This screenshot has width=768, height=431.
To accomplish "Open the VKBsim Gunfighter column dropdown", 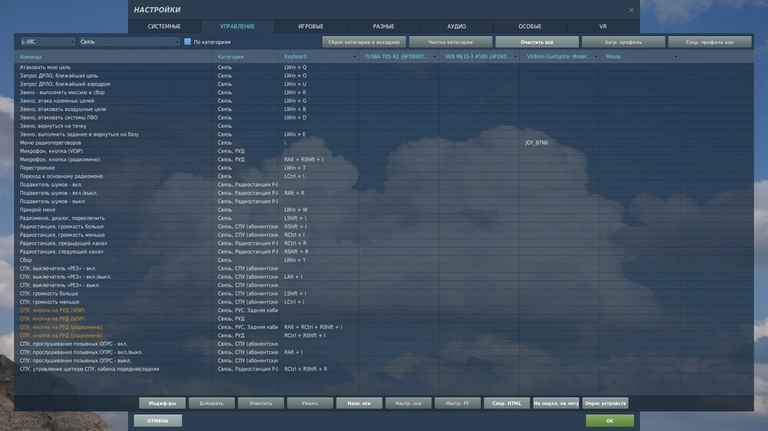I will [x=596, y=57].
